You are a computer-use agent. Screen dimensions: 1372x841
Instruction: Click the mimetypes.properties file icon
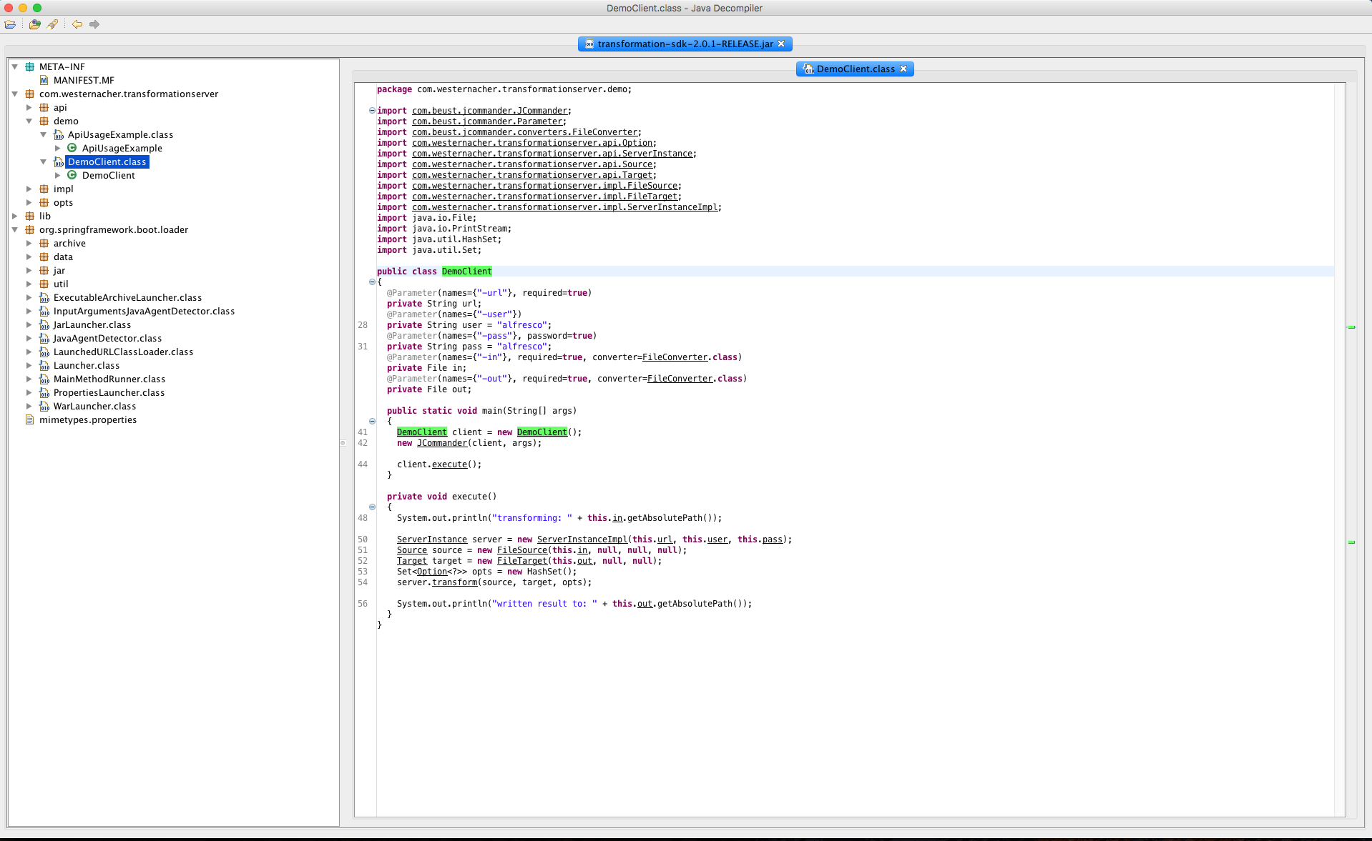click(x=29, y=420)
